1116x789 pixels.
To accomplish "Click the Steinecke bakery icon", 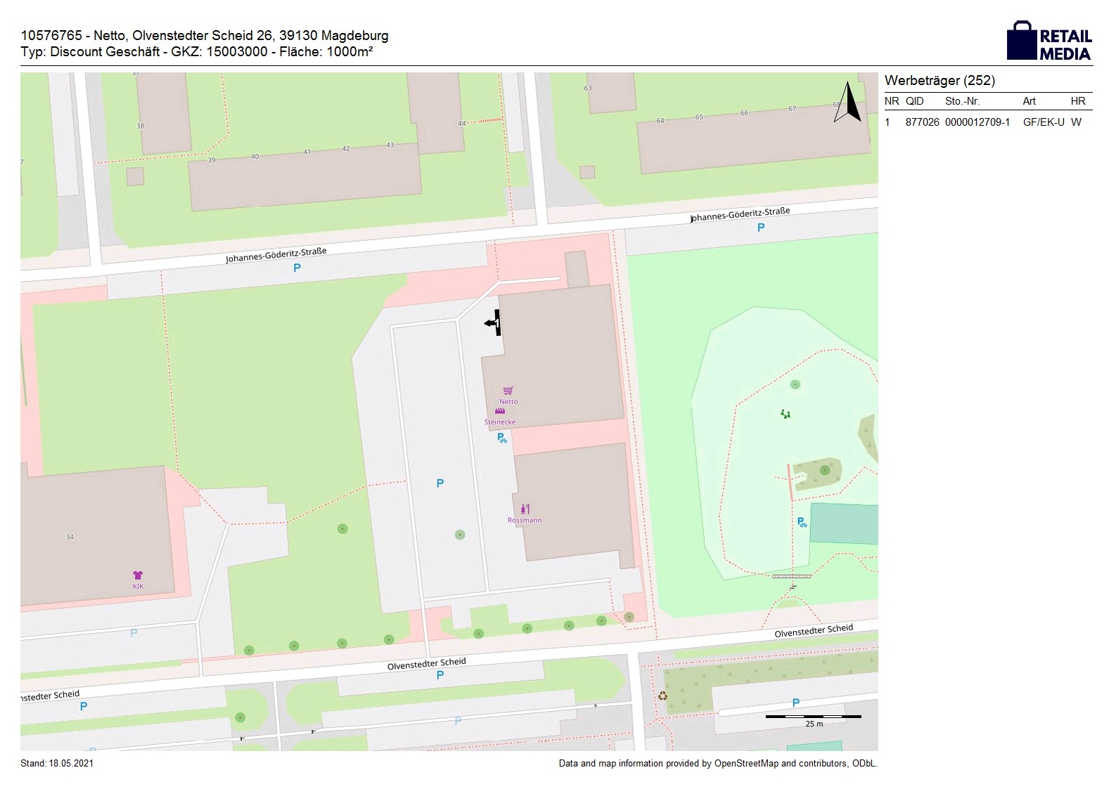I will [500, 412].
